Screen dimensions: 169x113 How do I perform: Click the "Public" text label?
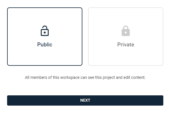point(45,44)
